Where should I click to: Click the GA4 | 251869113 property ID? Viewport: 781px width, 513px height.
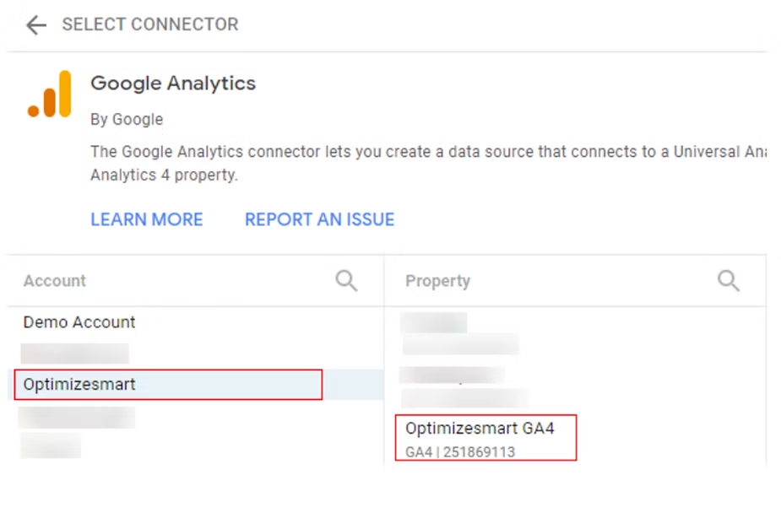460,451
